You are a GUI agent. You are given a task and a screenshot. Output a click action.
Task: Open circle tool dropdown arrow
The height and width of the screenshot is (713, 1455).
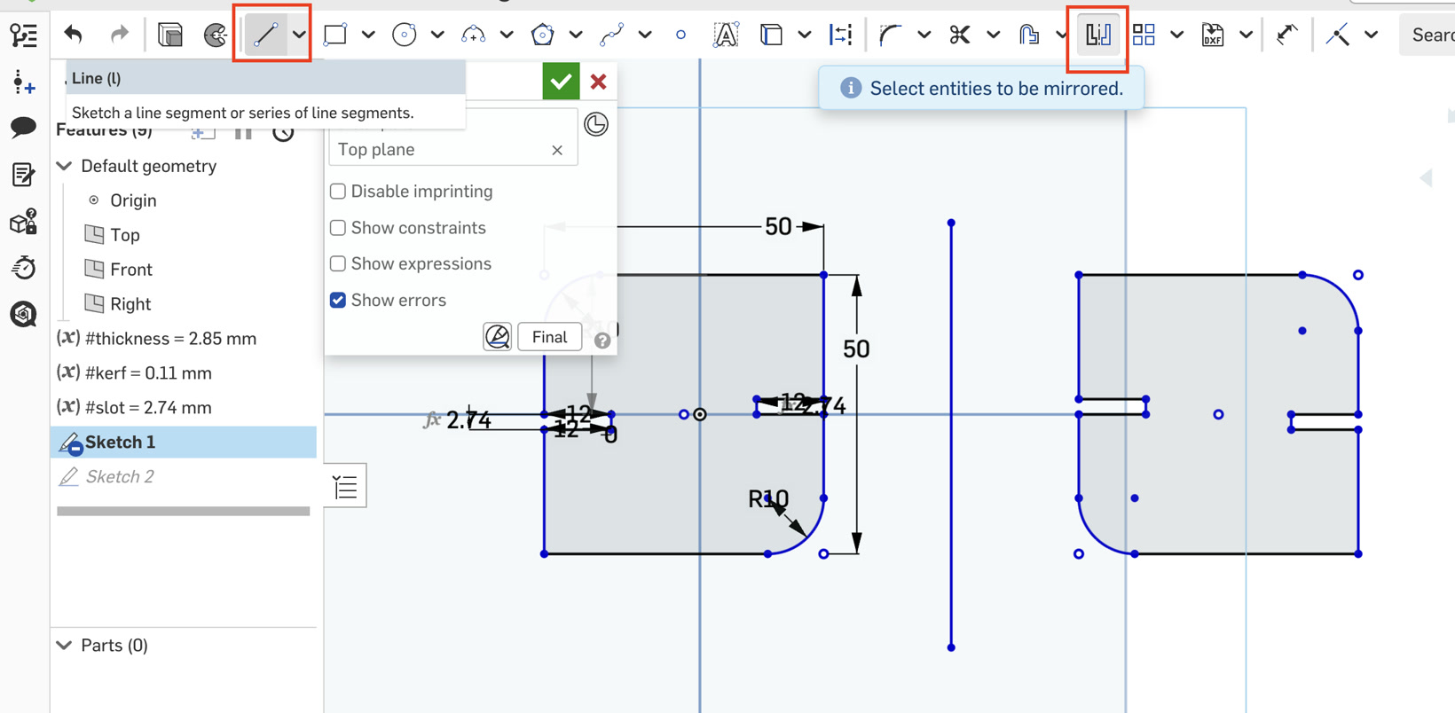point(437,35)
